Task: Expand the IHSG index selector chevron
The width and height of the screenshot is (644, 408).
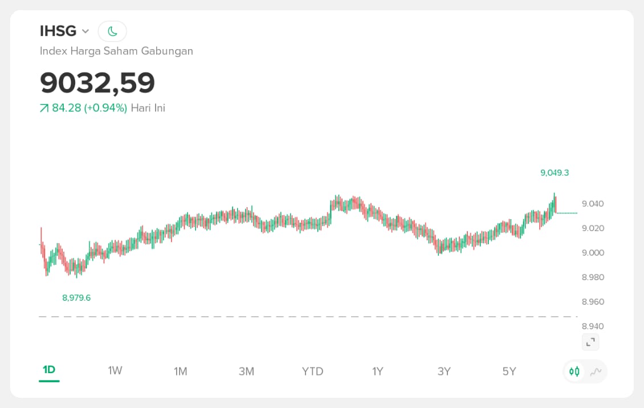Action: [85, 31]
